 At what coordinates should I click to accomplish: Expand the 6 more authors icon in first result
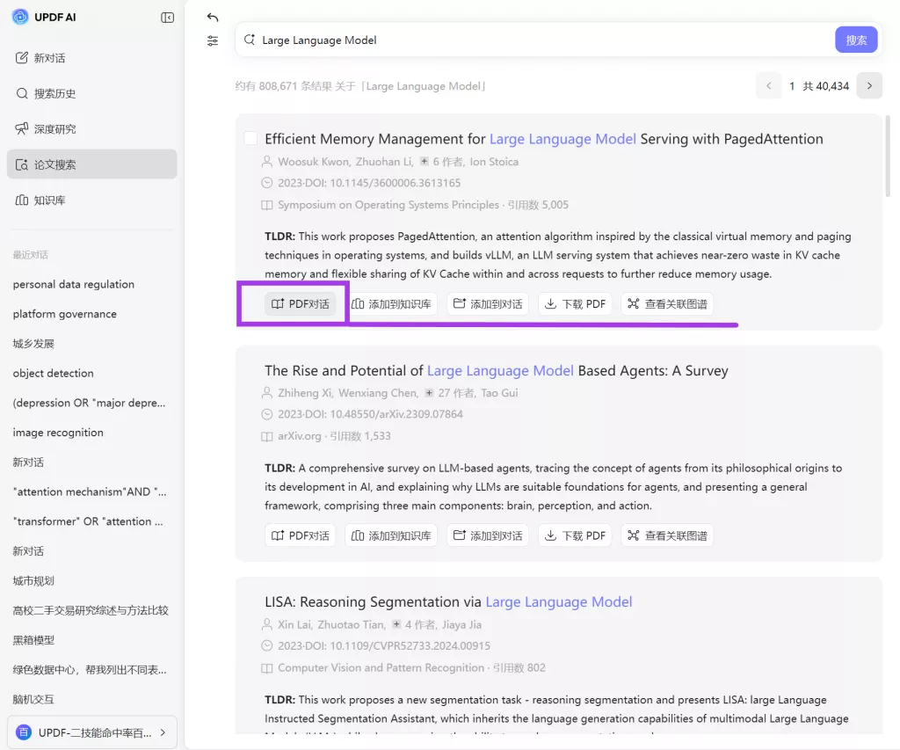coord(424,162)
